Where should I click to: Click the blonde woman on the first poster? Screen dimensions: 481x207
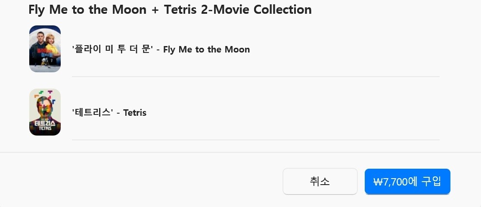coord(51,41)
